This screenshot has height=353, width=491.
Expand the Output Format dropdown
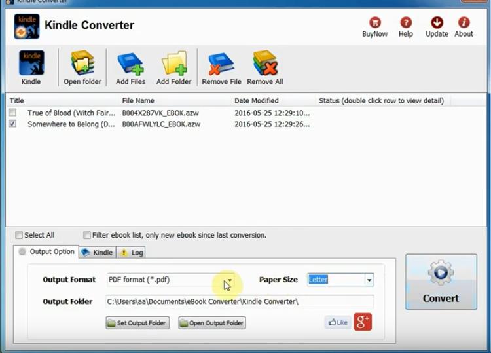[x=230, y=280]
